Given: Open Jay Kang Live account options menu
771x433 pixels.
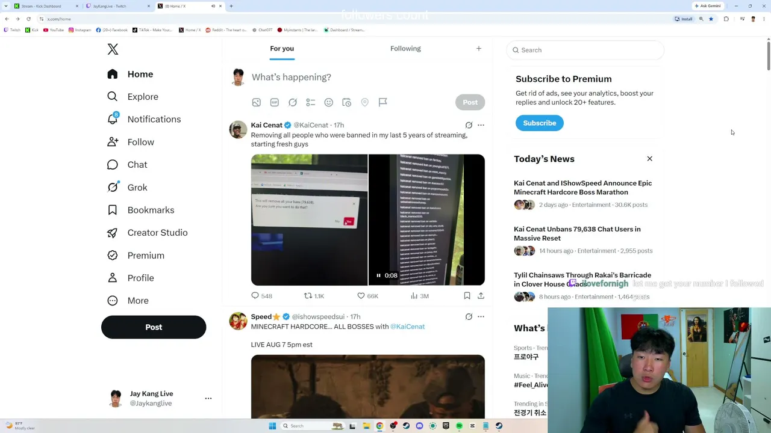Looking at the screenshot, I should tap(208, 398).
